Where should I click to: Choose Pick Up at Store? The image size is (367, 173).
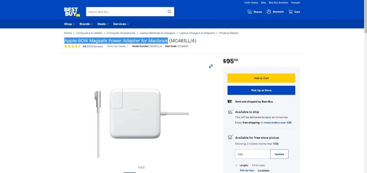pos(261,90)
